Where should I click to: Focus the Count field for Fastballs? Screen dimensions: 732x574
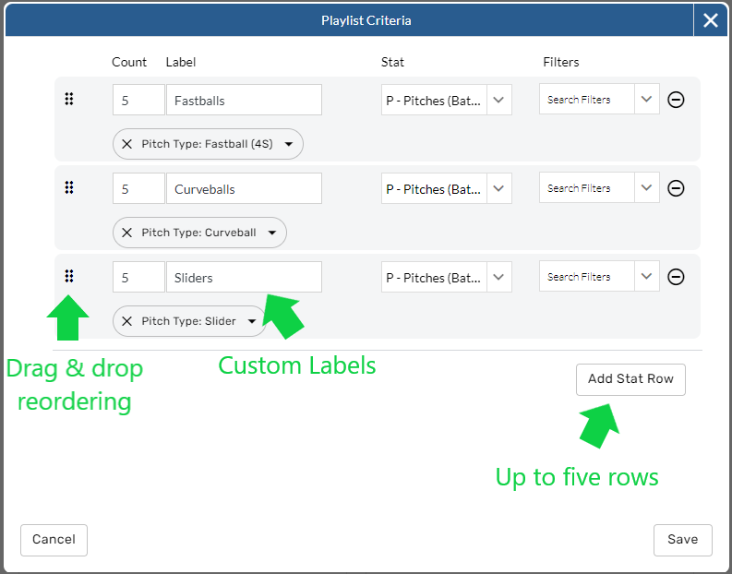point(138,100)
